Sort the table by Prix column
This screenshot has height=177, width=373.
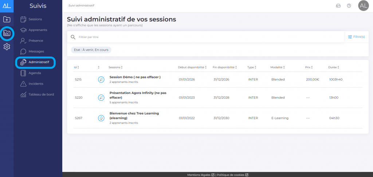pos(309,67)
